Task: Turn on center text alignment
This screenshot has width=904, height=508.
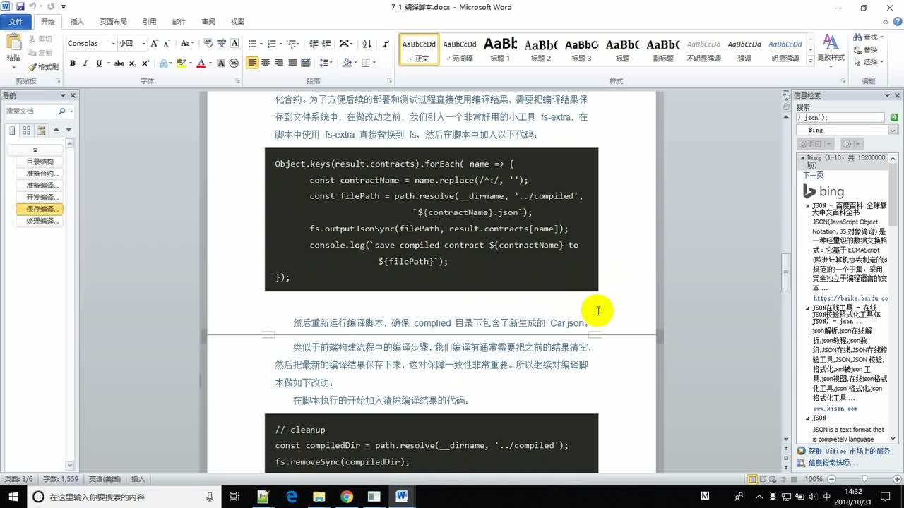Action: 266,63
